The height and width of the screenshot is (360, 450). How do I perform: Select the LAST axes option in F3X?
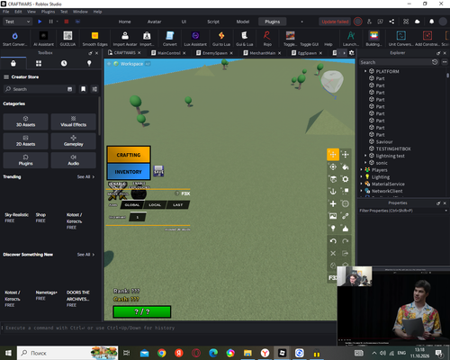click(x=177, y=205)
